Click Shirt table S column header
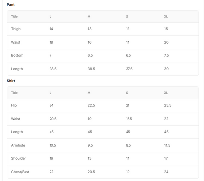Screen dimensions: 204x181 click(x=127, y=93)
